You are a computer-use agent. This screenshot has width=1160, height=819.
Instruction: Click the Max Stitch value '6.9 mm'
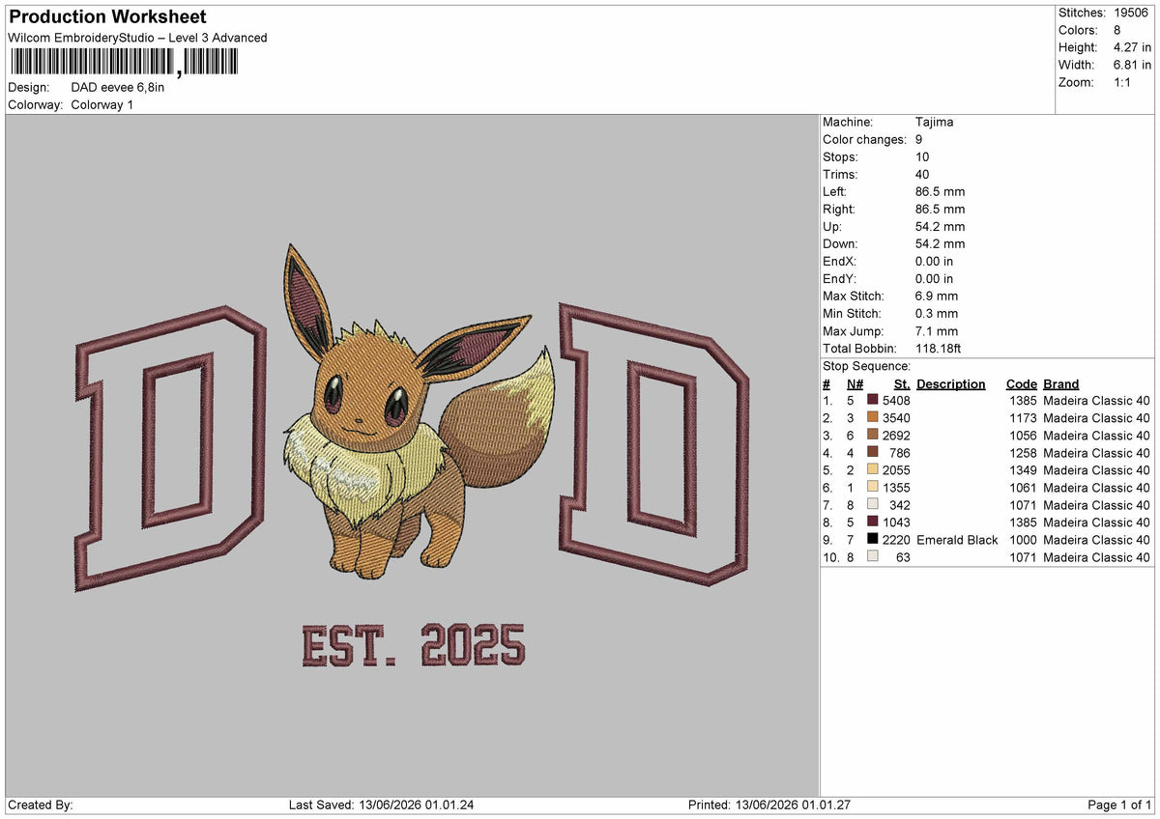point(937,297)
